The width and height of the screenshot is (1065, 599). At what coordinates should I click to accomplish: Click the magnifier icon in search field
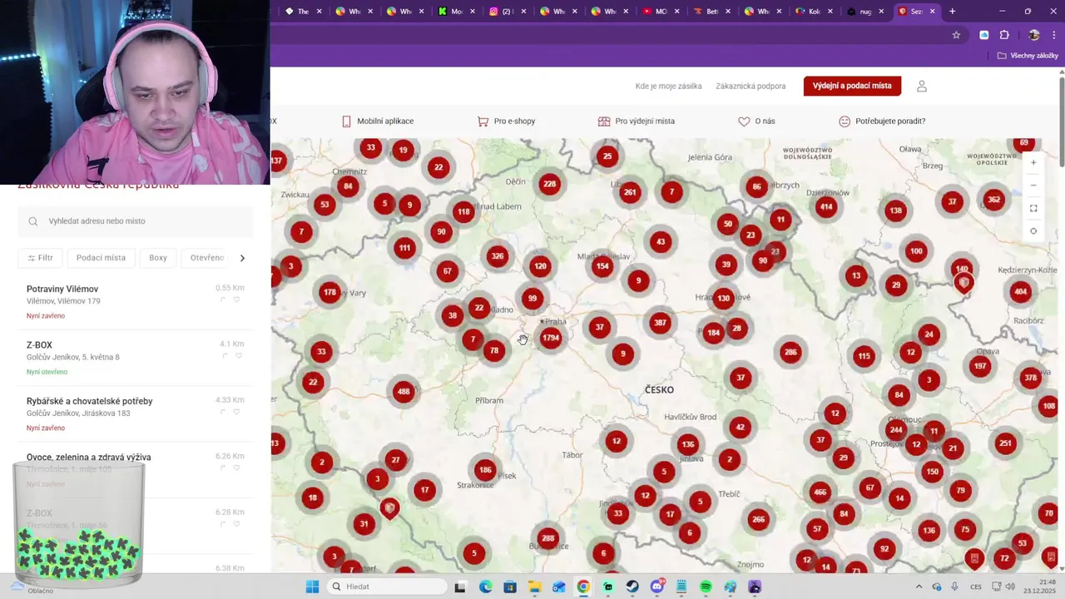33,221
